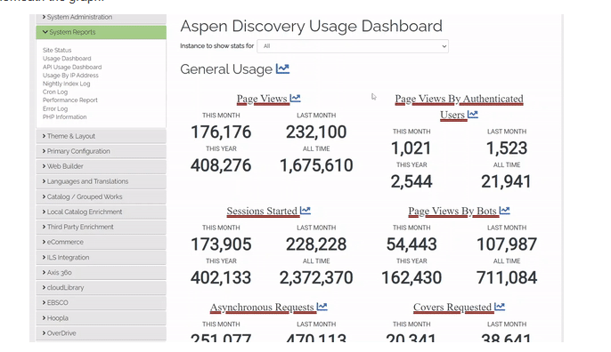Open the Site Status report link

57,50
